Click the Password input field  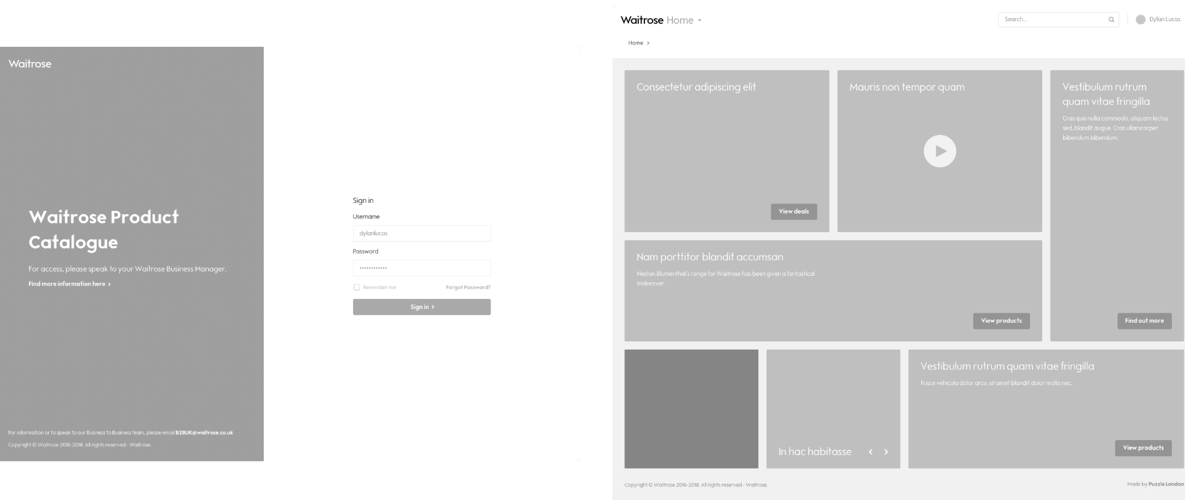pyautogui.click(x=422, y=268)
